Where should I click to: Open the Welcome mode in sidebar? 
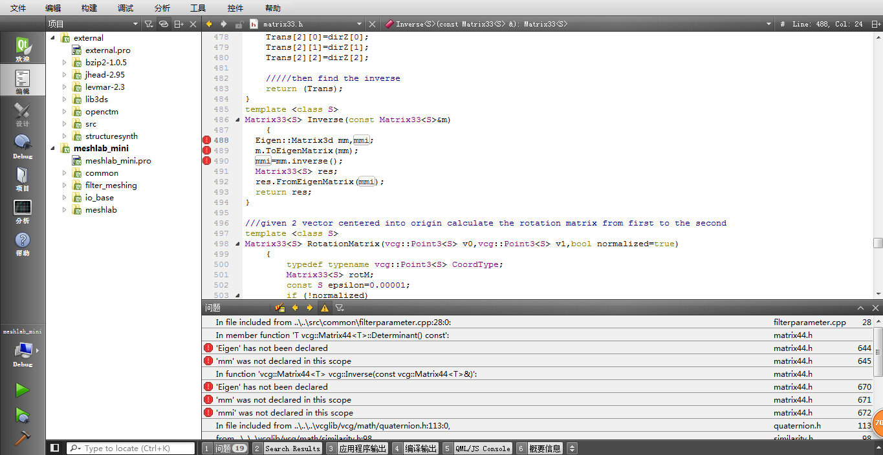23,49
